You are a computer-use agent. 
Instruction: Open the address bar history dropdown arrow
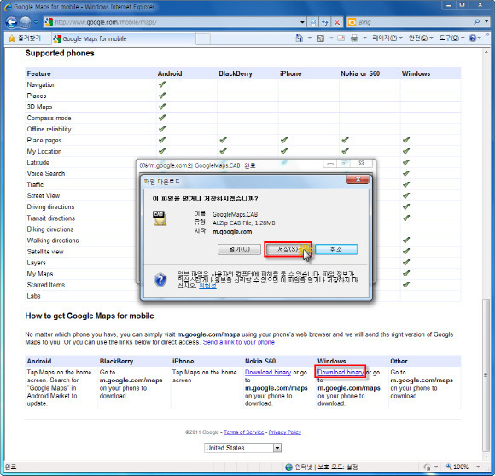[x=302, y=22]
